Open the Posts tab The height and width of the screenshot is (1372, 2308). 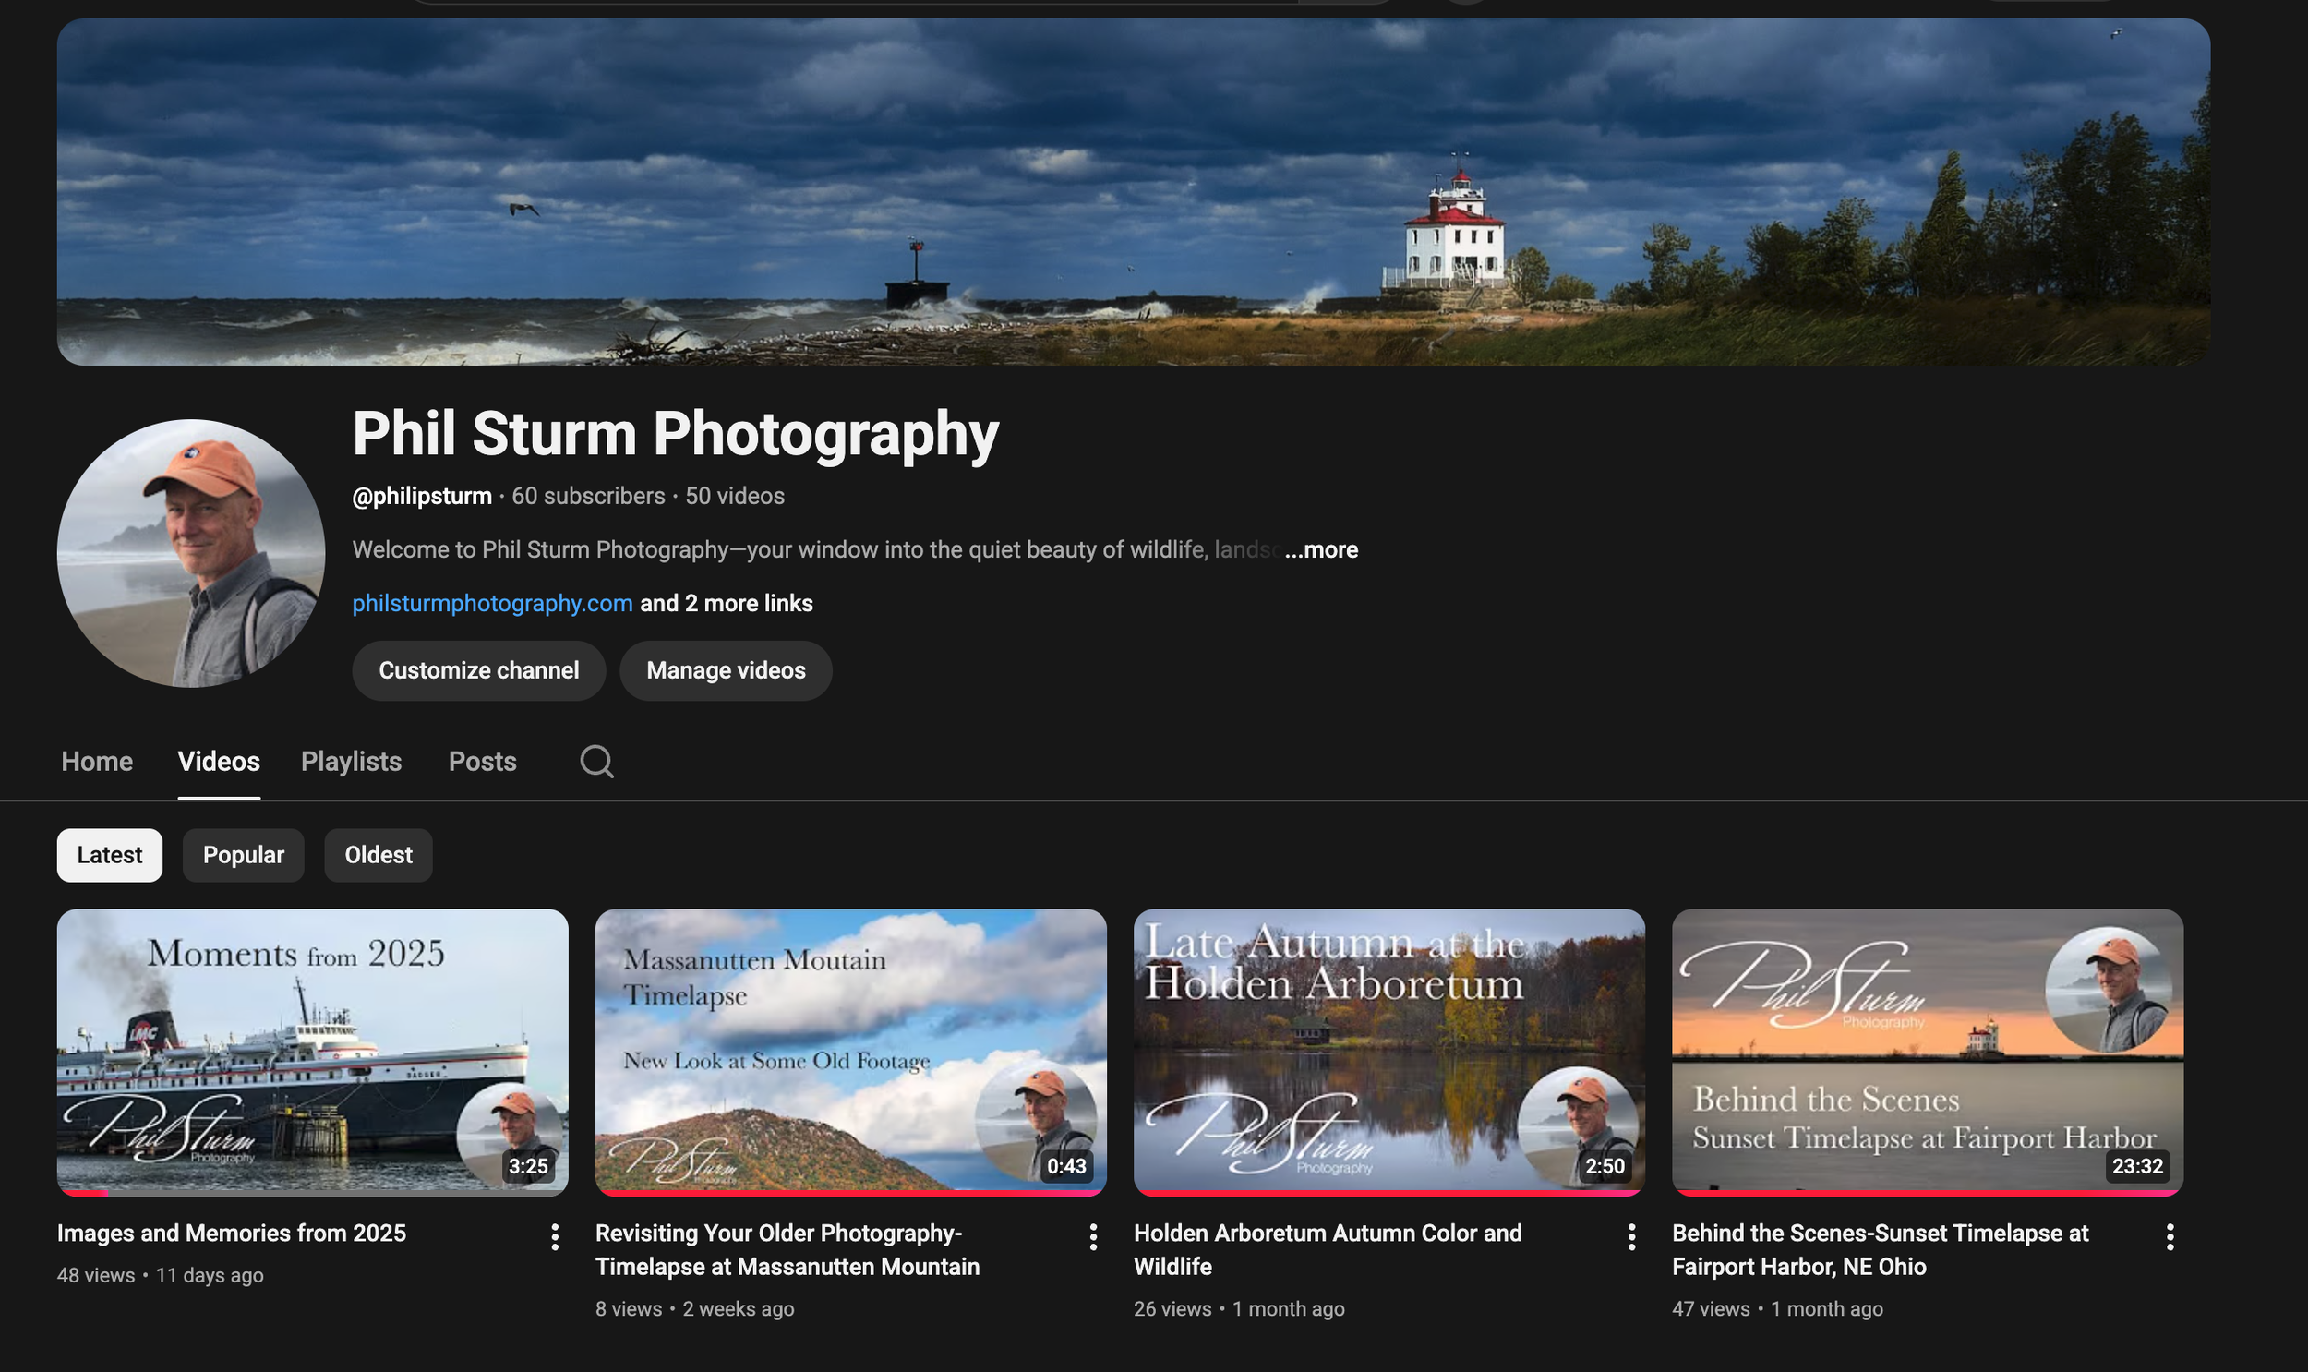tap(482, 762)
